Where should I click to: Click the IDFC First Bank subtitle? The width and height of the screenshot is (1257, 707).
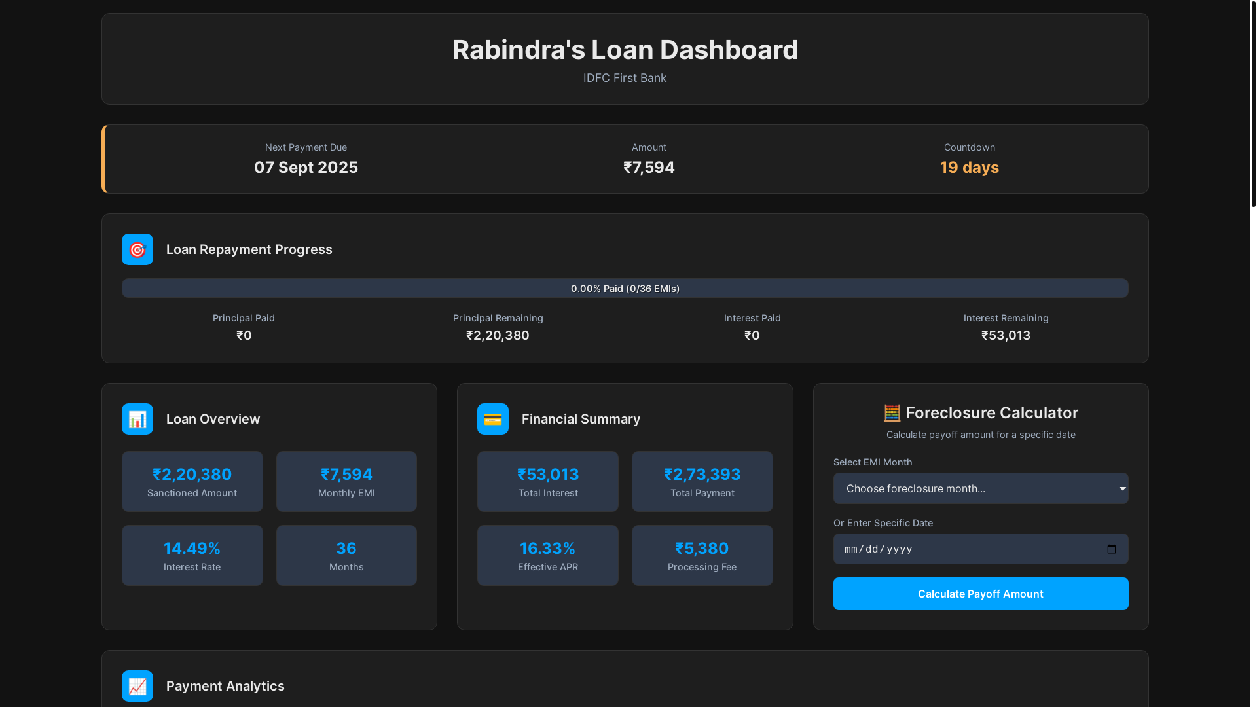tap(625, 78)
